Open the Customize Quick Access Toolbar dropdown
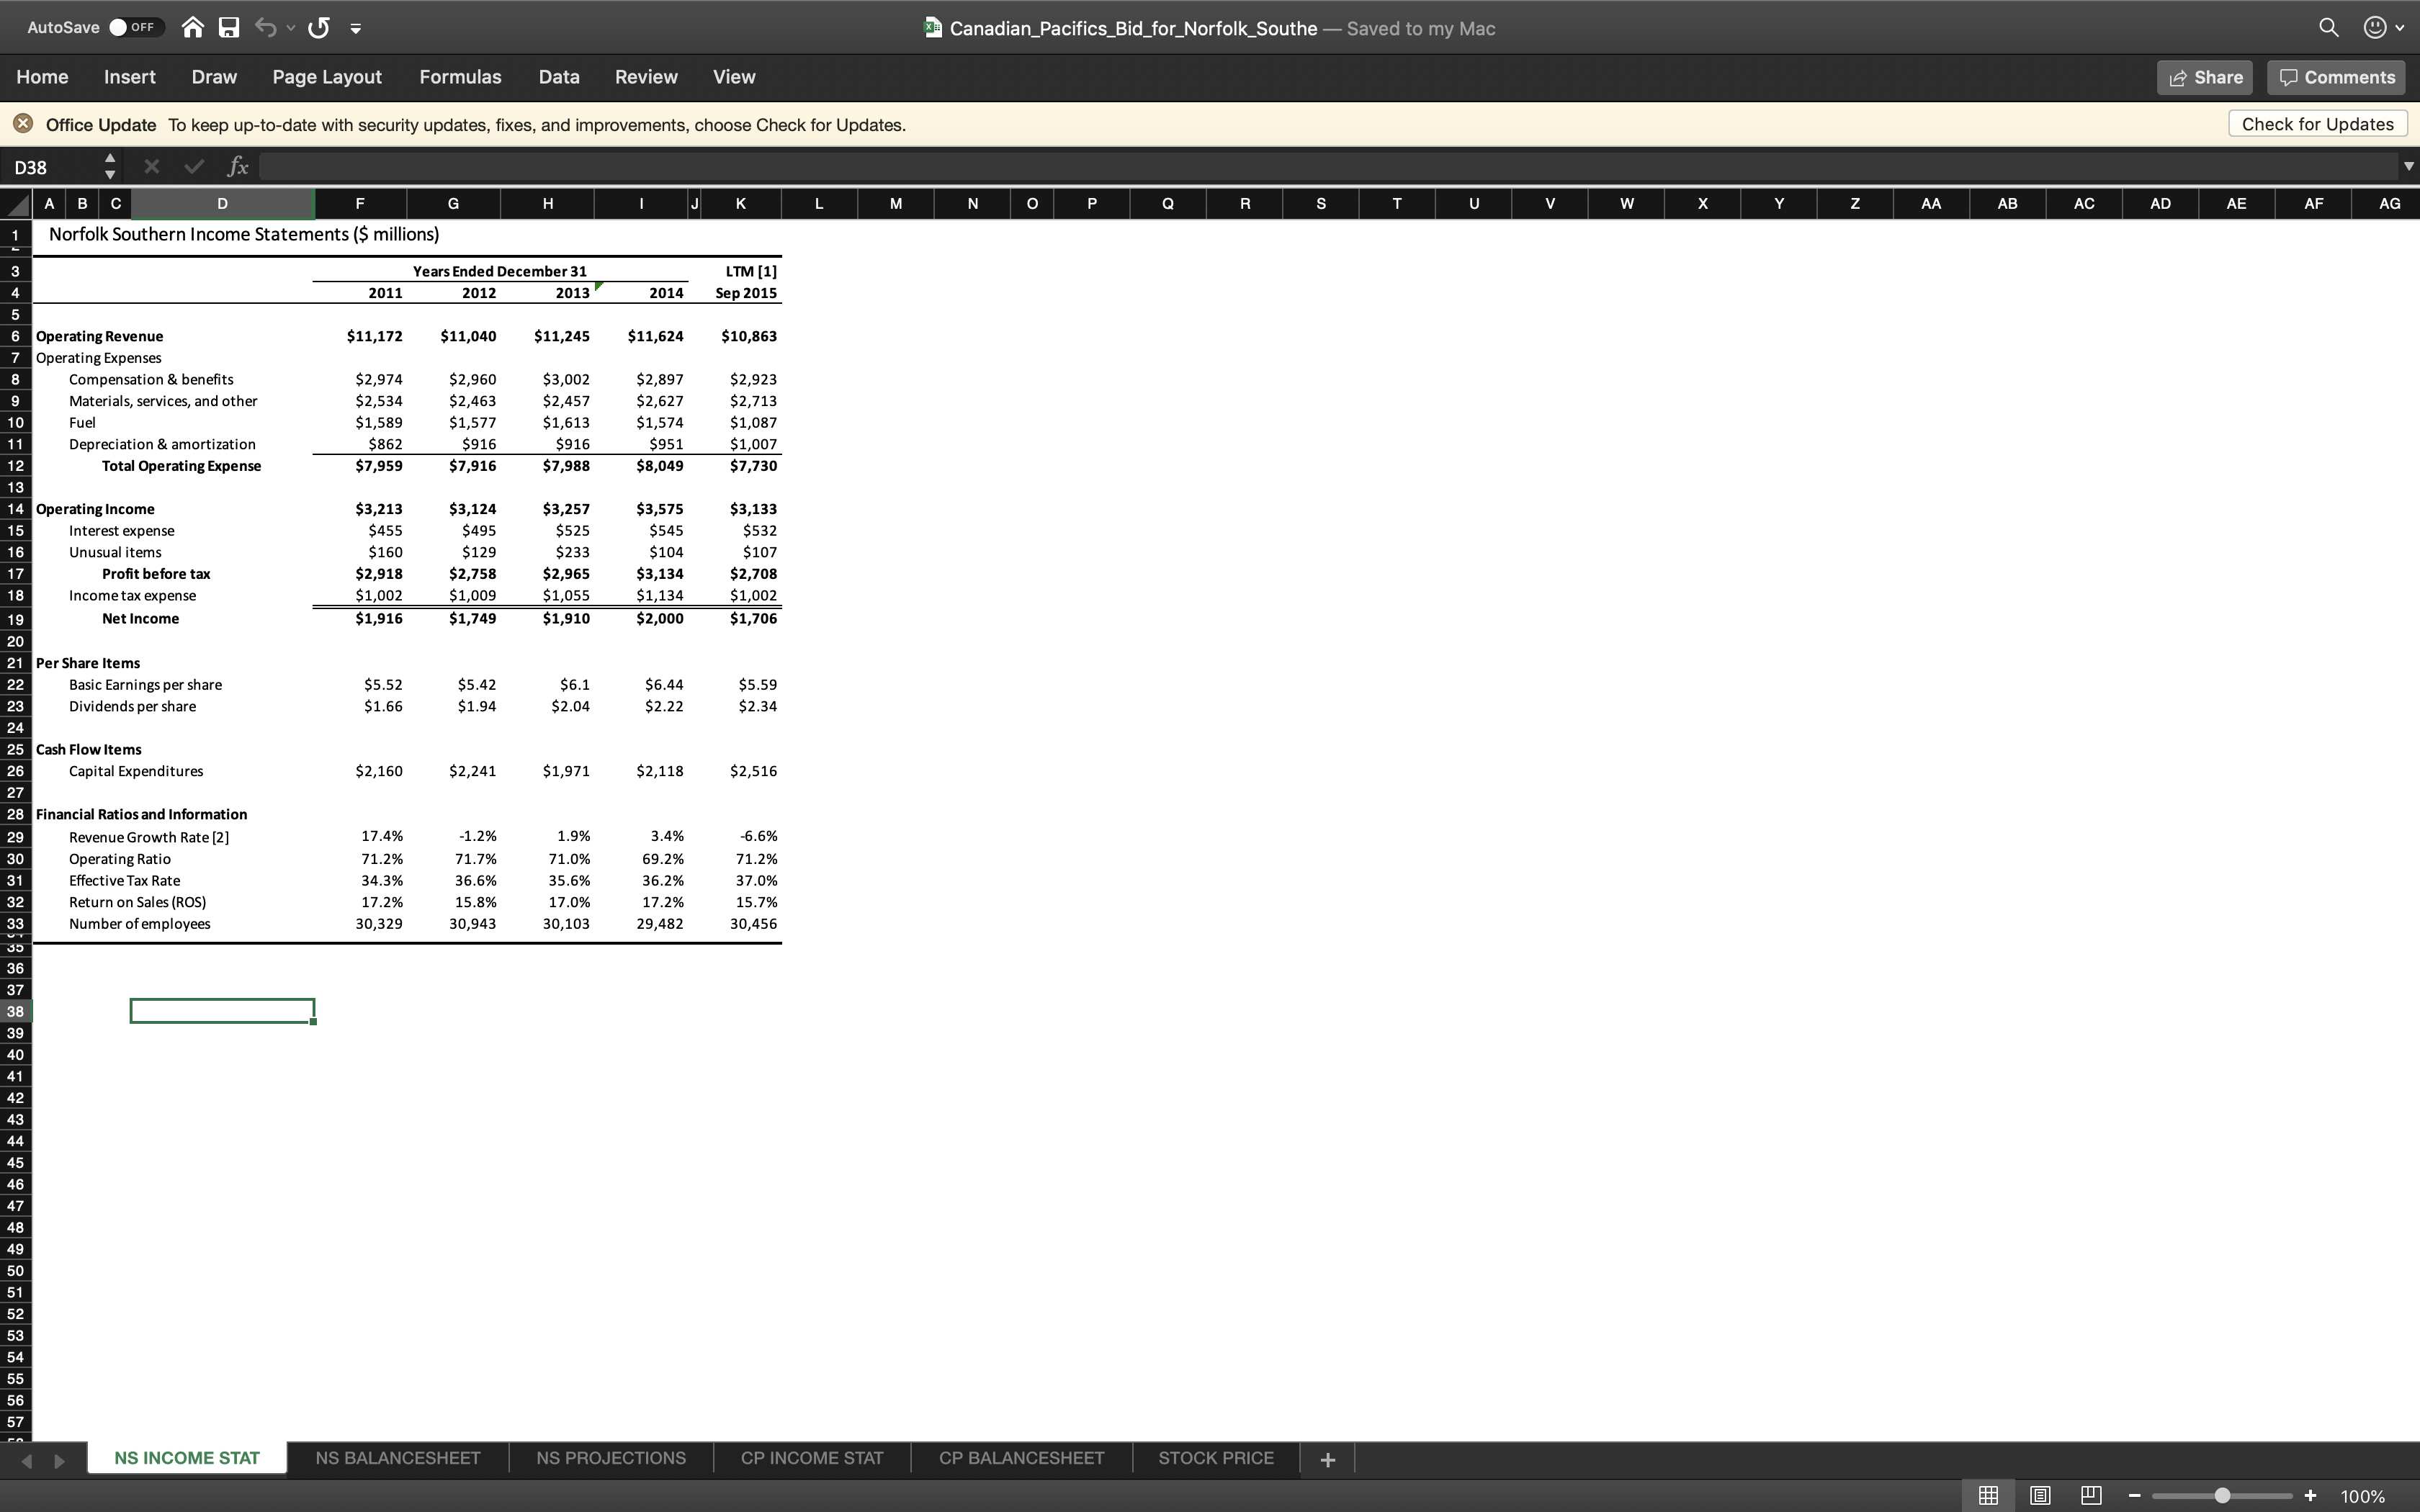The width and height of the screenshot is (2420, 1512). click(357, 27)
